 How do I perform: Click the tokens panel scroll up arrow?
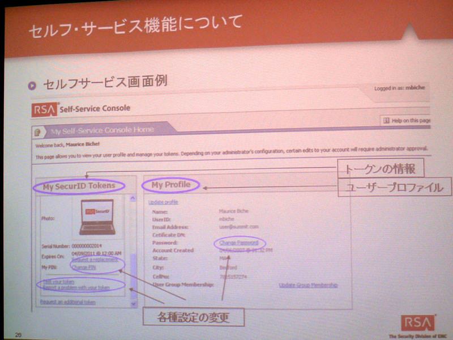pyautogui.click(x=133, y=198)
